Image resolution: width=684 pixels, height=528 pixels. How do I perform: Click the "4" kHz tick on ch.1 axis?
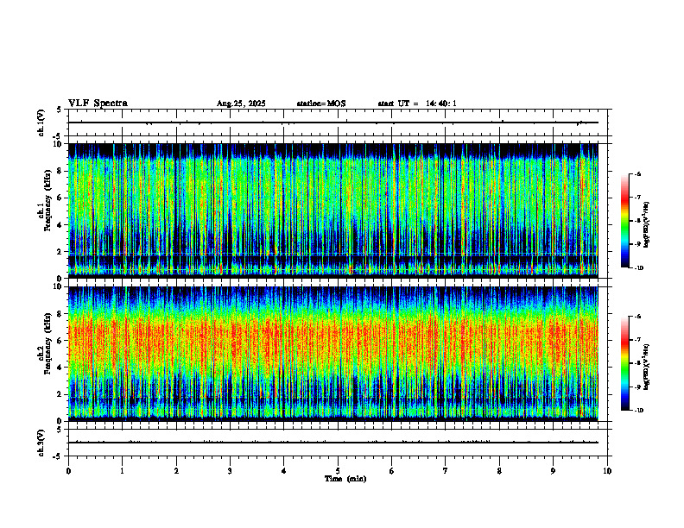(60, 225)
